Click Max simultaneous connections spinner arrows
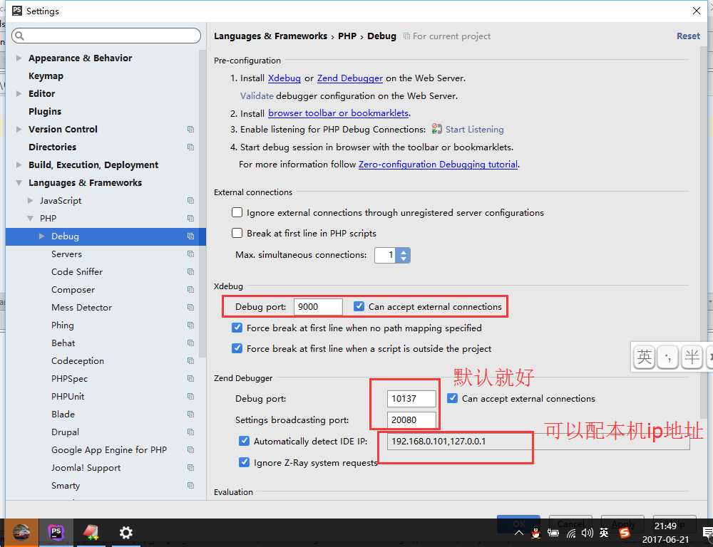The image size is (713, 547). [x=404, y=255]
